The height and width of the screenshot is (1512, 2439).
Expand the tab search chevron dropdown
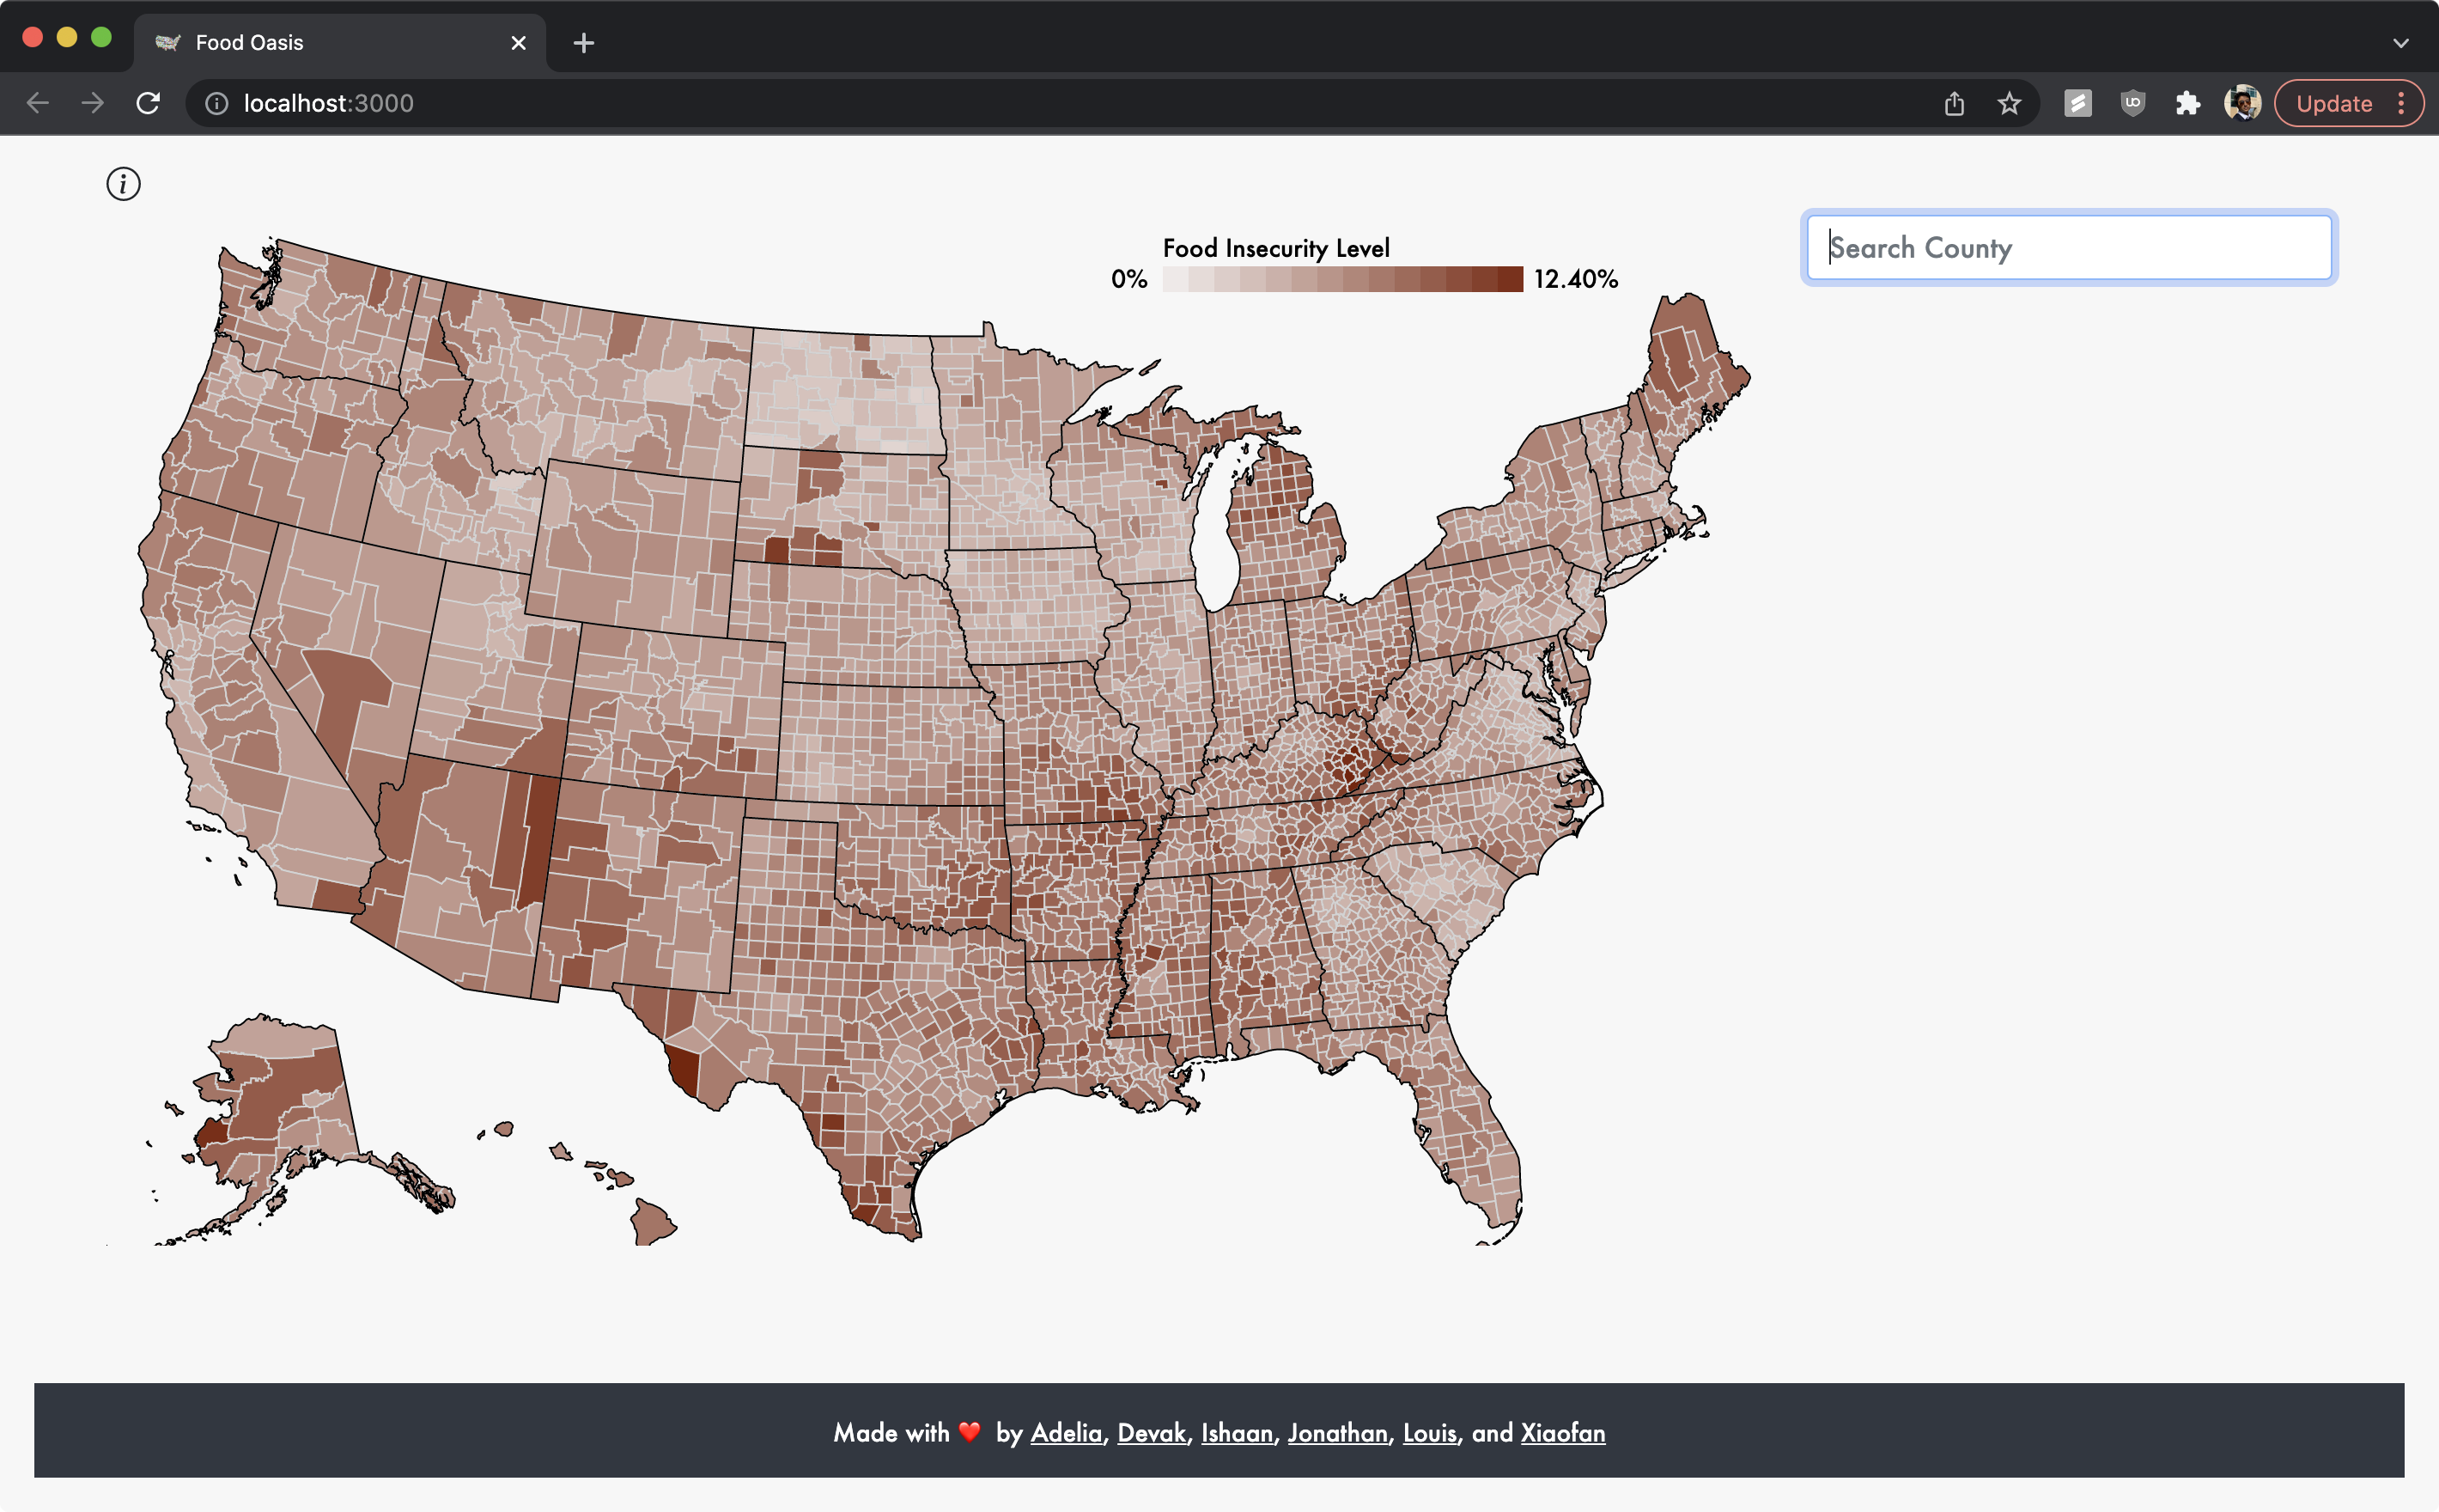point(2400,43)
